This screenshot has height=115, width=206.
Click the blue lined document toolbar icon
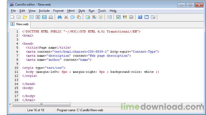31,17
